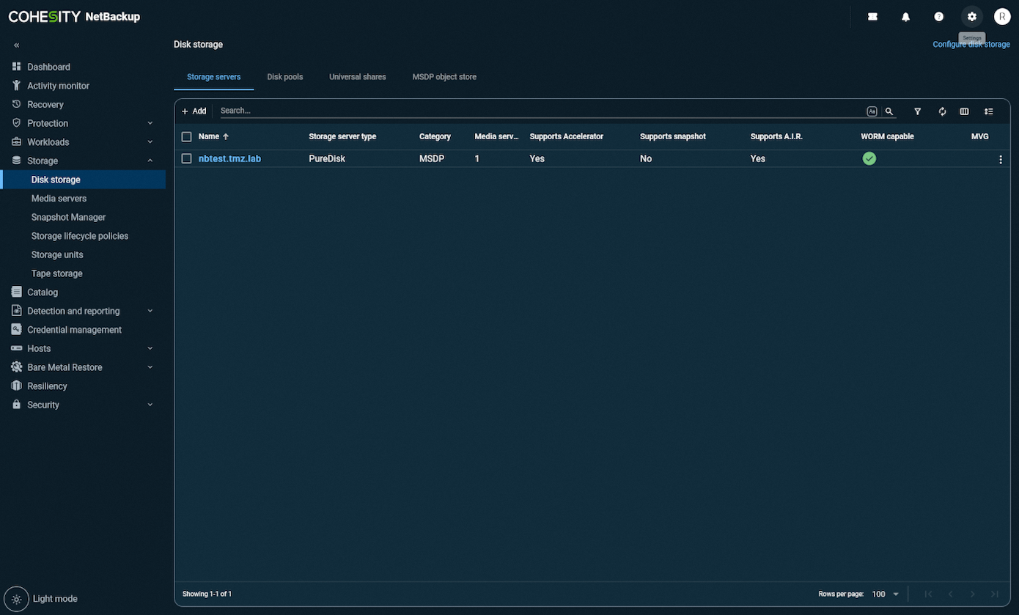
Task: Click the Add button above the table
Action: point(194,111)
